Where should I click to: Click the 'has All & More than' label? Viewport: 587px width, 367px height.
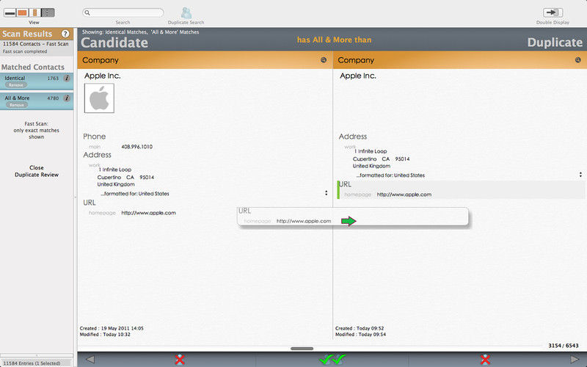pos(334,40)
